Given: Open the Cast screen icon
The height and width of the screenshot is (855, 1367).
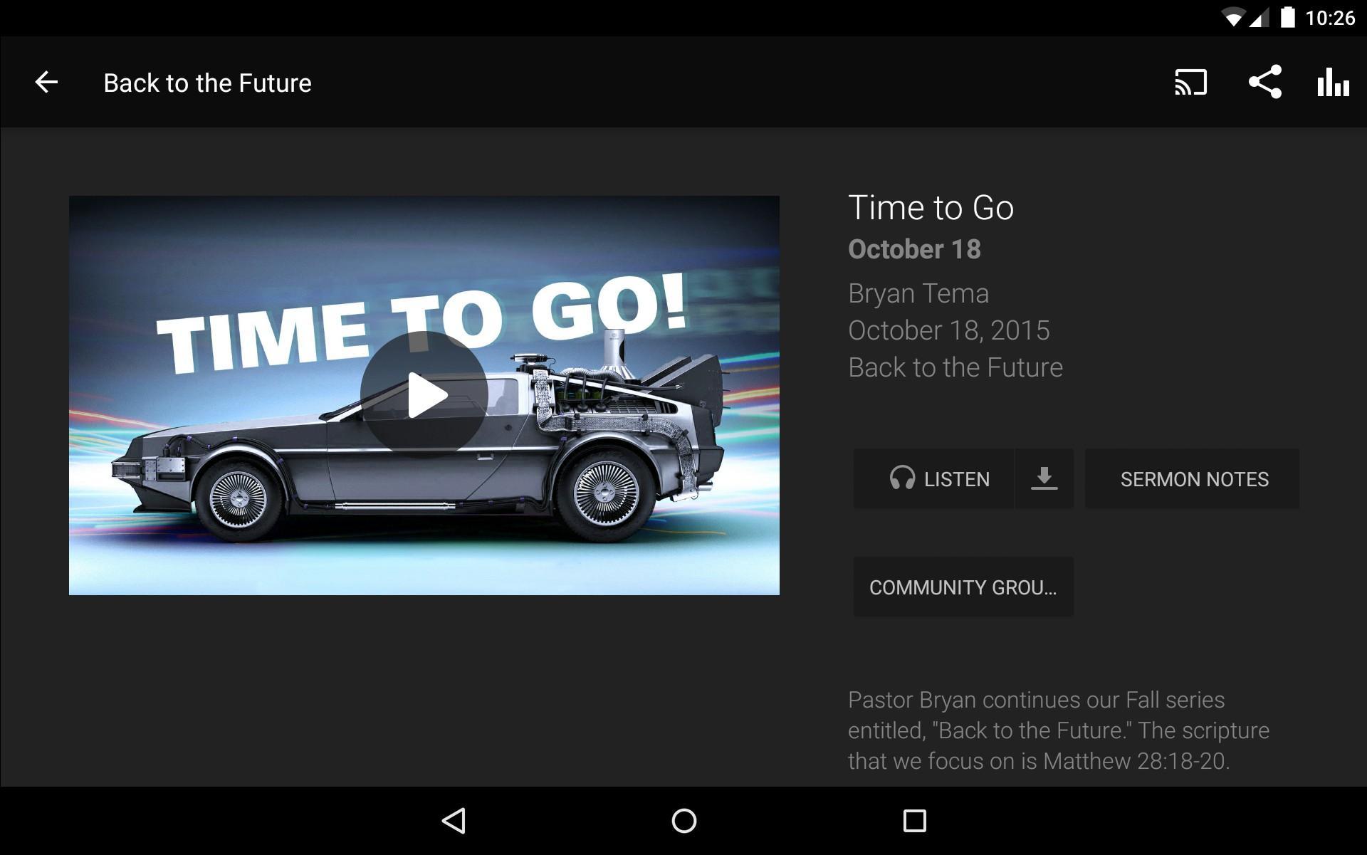Looking at the screenshot, I should coord(1190,83).
